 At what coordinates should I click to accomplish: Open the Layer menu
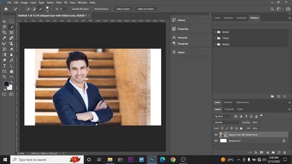(33, 3)
